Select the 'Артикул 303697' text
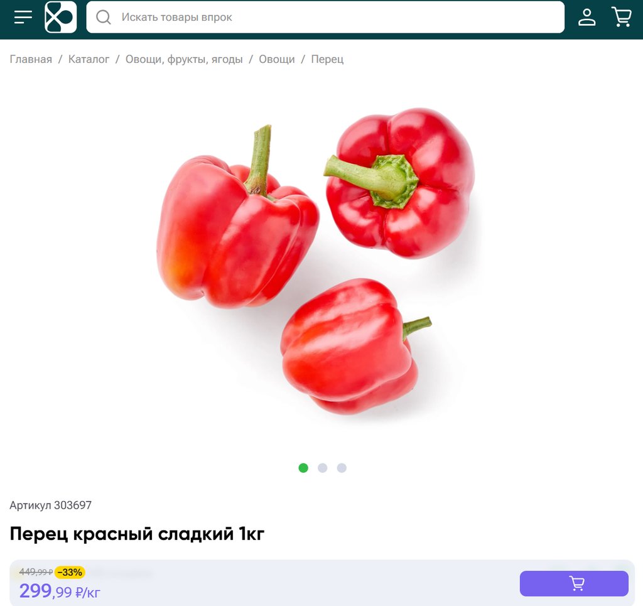Screen dimensions: 643x606 [50, 505]
